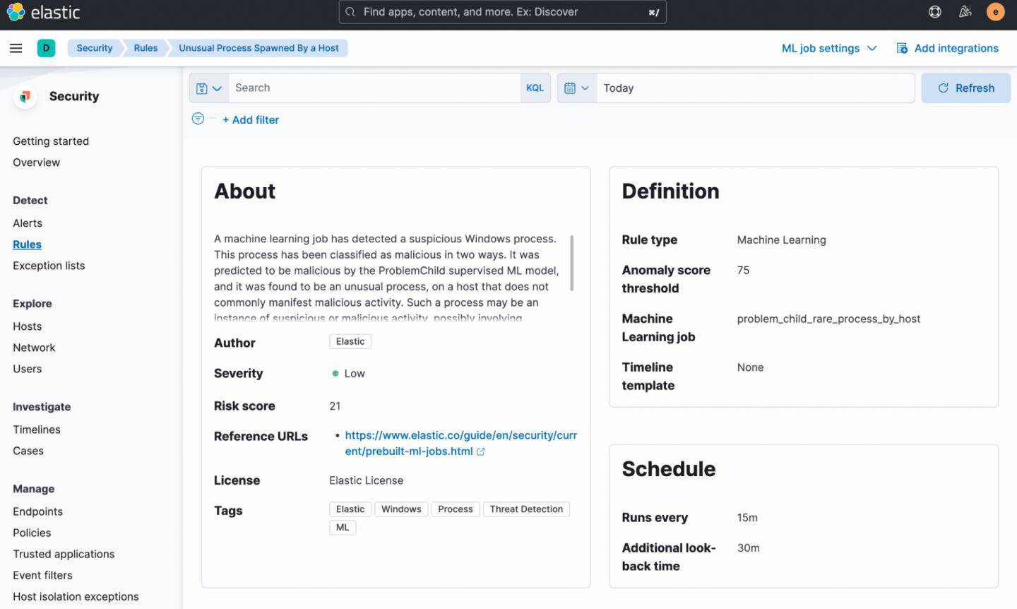Open the hamburger navigation menu
This screenshot has width=1017, height=609.
coord(16,48)
